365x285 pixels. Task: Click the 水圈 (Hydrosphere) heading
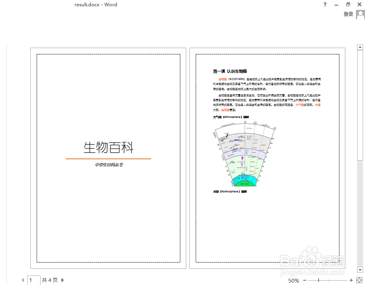(230, 192)
